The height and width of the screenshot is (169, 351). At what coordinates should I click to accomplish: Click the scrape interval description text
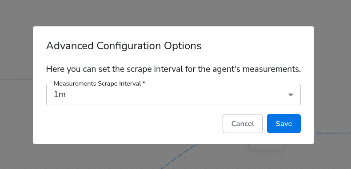(x=173, y=69)
